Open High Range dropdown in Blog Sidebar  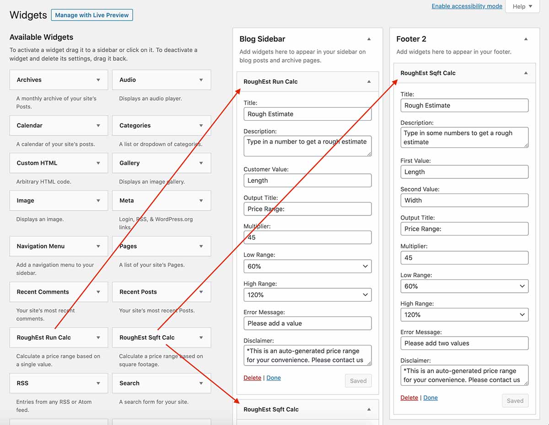coord(307,295)
